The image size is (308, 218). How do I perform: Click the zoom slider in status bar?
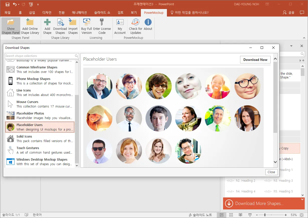pyautogui.click(x=265, y=215)
